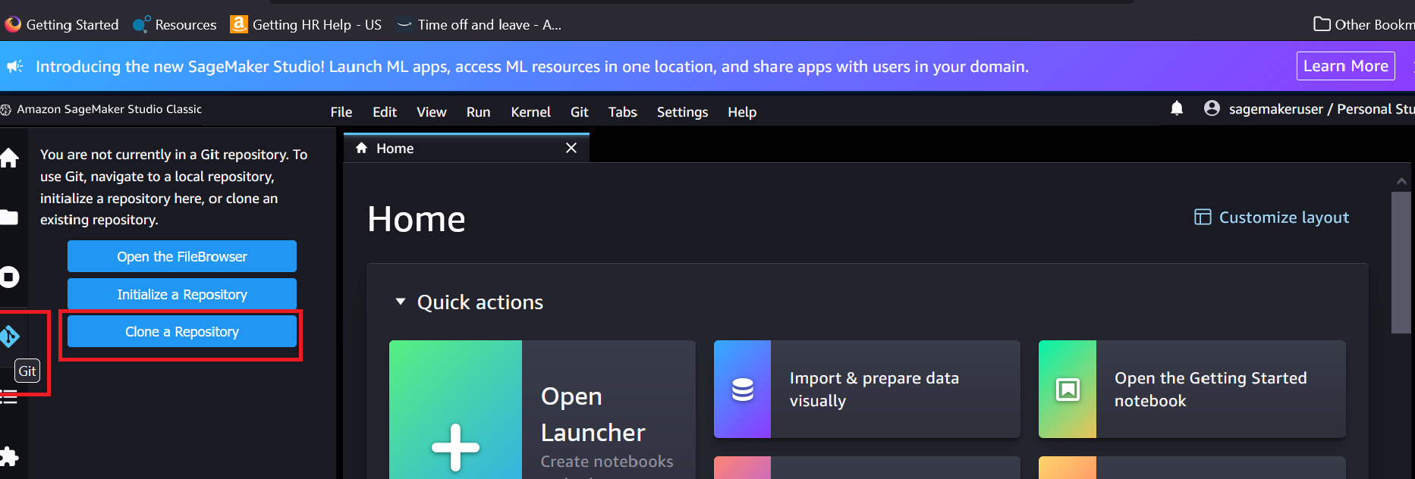This screenshot has width=1415, height=479.
Task: Click the Amazon SageMaker Studio Classic title
Action: coord(109,109)
